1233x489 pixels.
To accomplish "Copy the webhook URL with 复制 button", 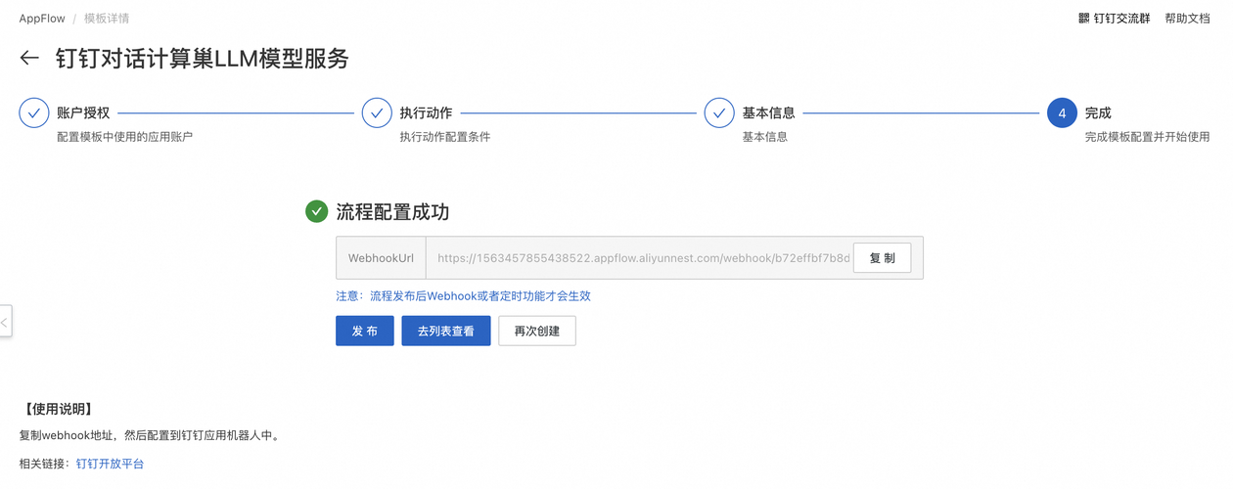I will pos(882,258).
